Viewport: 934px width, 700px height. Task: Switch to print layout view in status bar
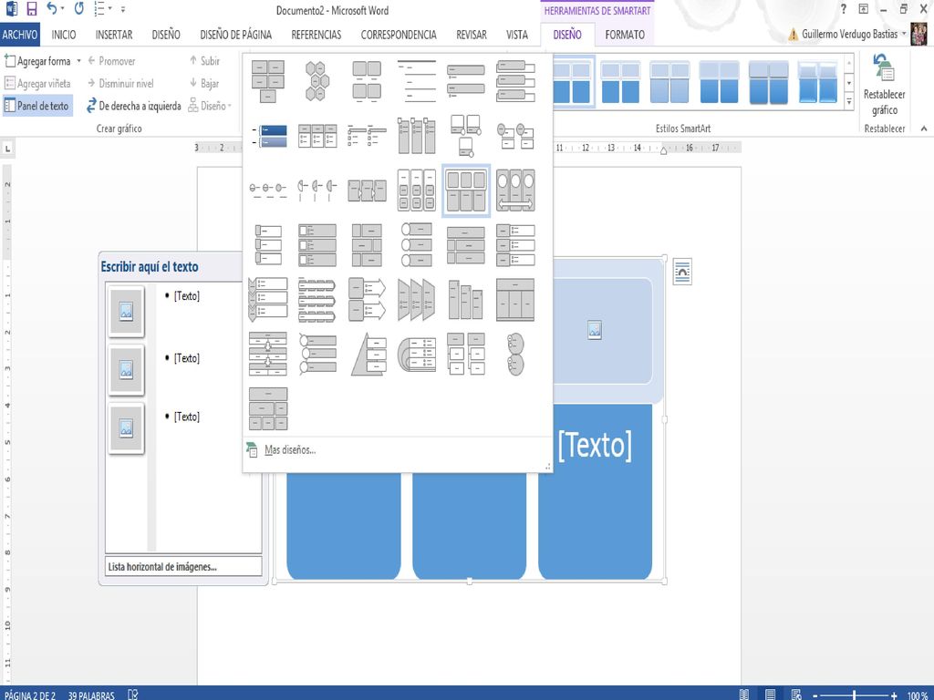point(770,695)
